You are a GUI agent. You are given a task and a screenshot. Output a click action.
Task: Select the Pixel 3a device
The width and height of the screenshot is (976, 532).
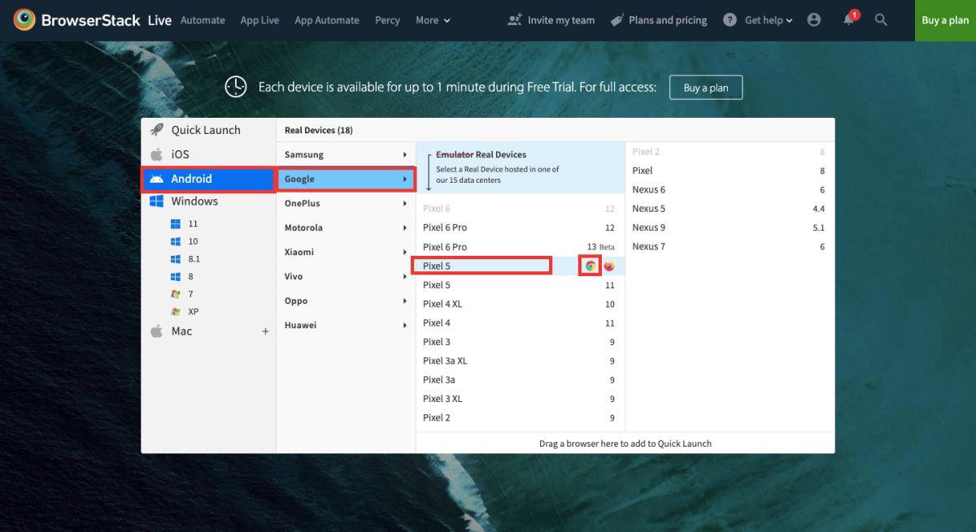pos(519,379)
